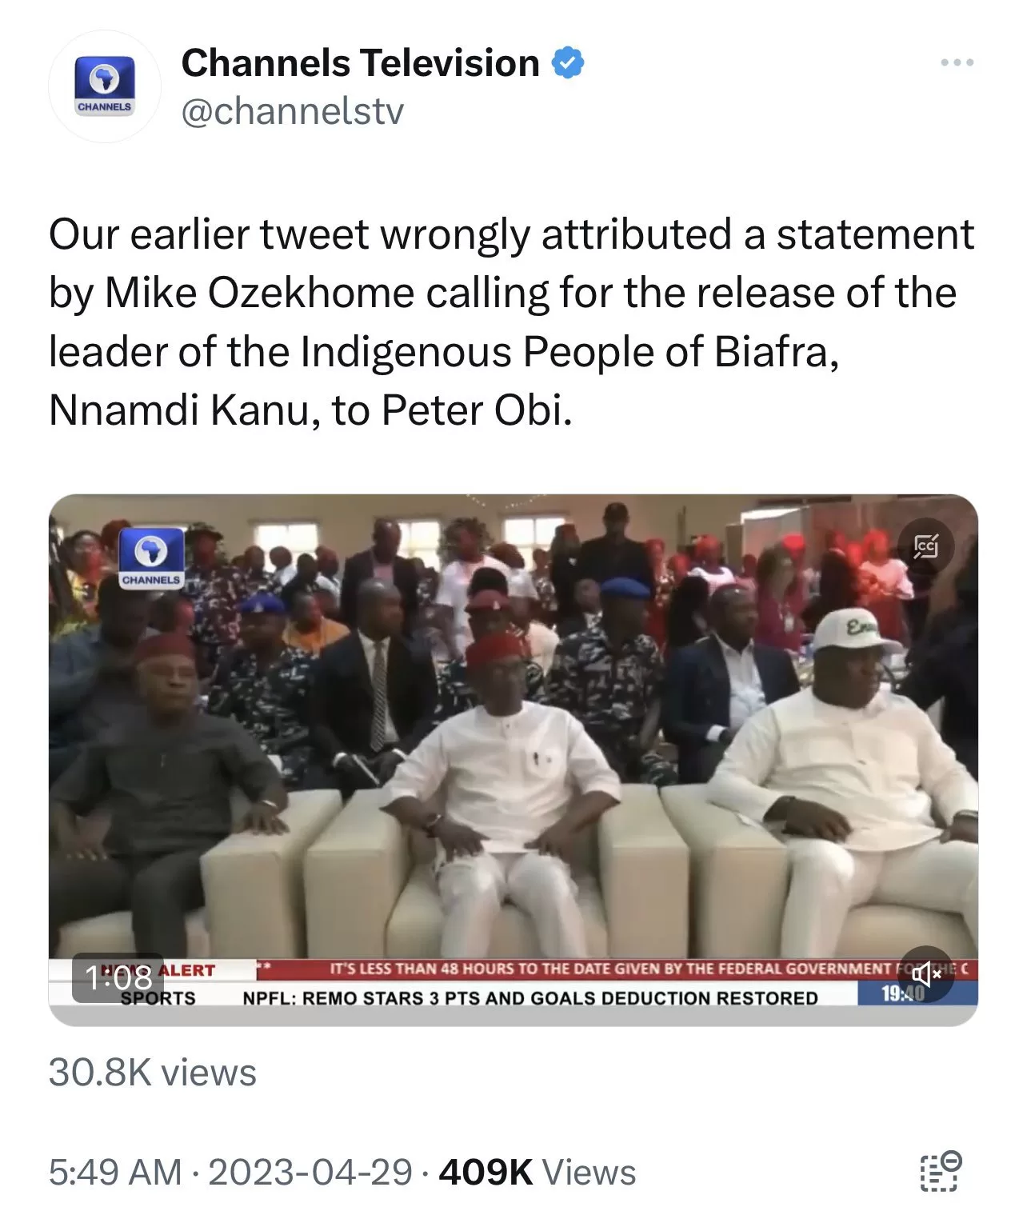The image size is (1027, 1207).
Task: Click the CHANNELS text under the profile logo
Action: [x=105, y=105]
